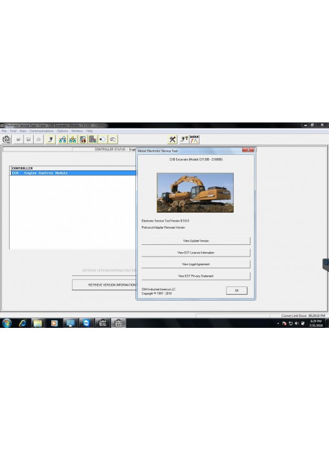
Task: Click the diamond arrow toolbar icon
Action: [103, 139]
